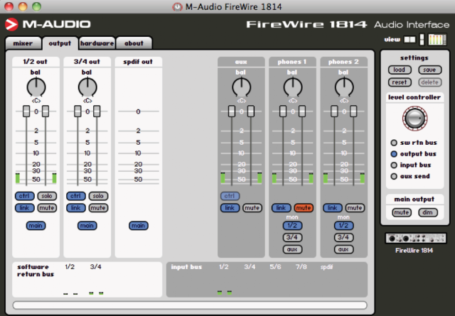
Task: Toggle main on 3/4 out channel
Action: click(x=87, y=226)
